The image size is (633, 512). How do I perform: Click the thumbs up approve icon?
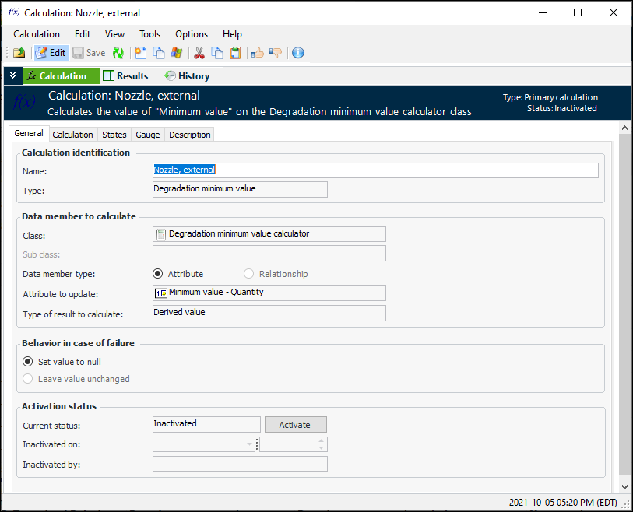258,53
